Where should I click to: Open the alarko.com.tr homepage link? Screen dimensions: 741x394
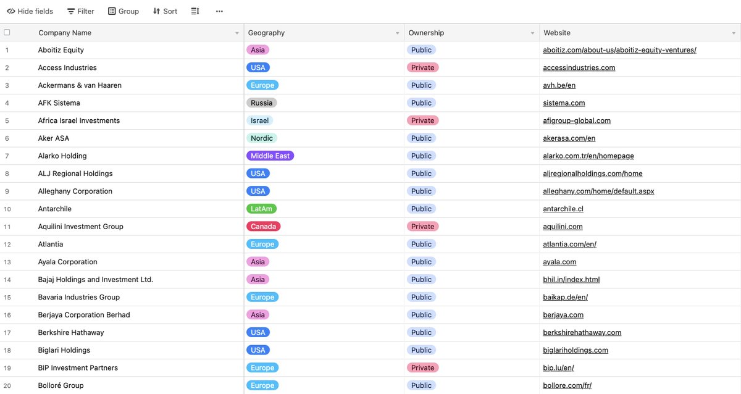[588, 156]
